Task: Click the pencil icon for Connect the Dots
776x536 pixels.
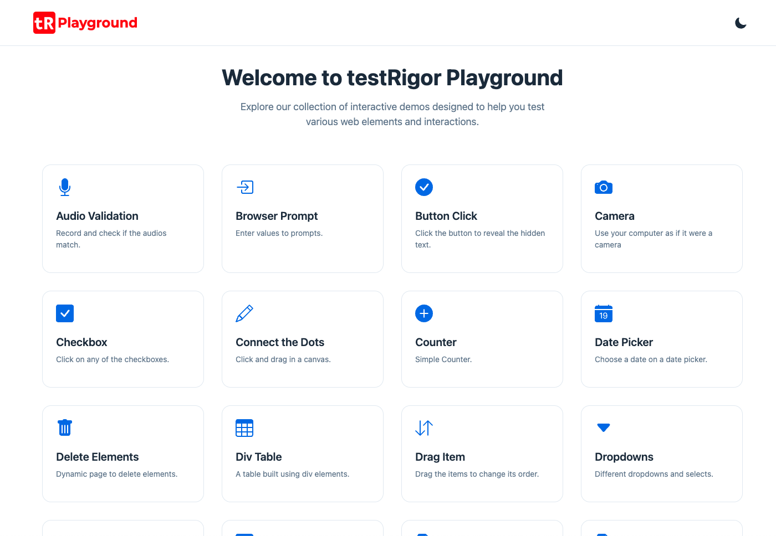Action: 244,313
